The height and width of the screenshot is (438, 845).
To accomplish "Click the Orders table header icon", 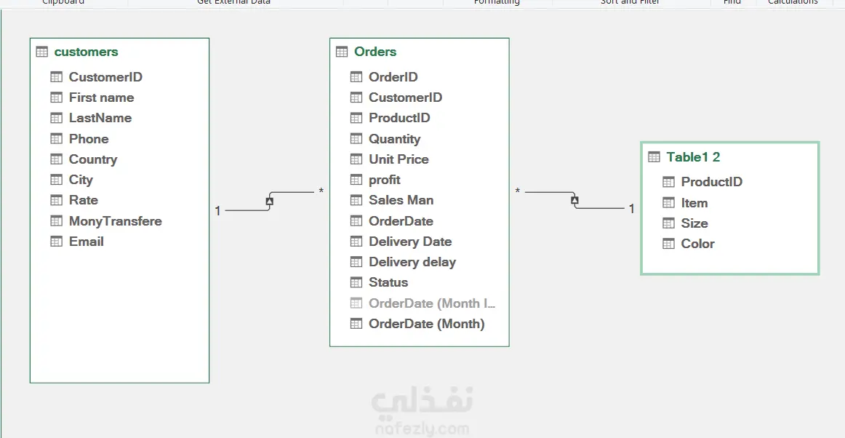I will coord(342,52).
